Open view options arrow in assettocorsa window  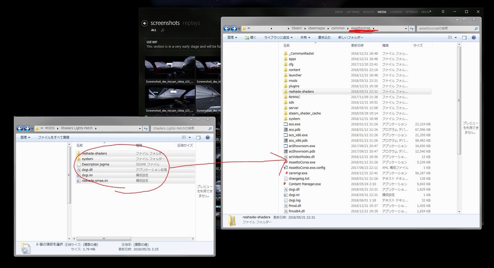(455, 37)
